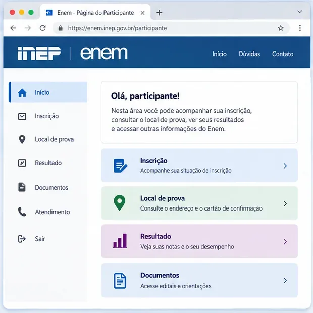
Task: Click the chevron on the Inscrição card
Action: click(x=285, y=166)
